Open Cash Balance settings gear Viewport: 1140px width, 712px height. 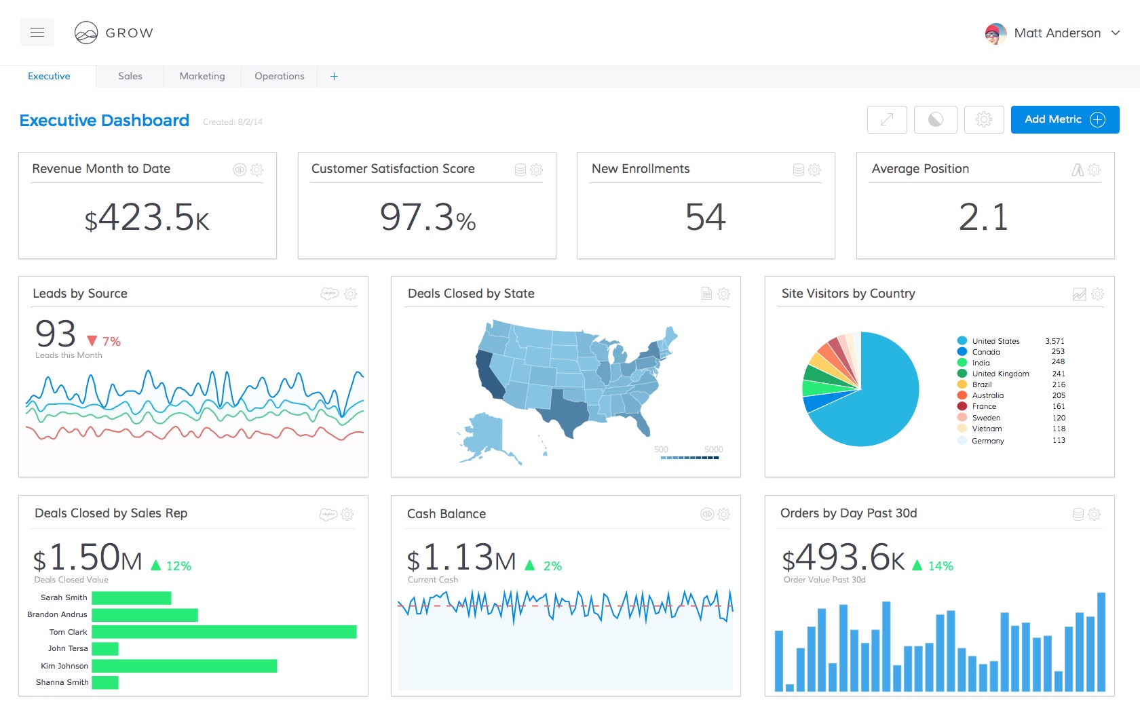coord(724,514)
